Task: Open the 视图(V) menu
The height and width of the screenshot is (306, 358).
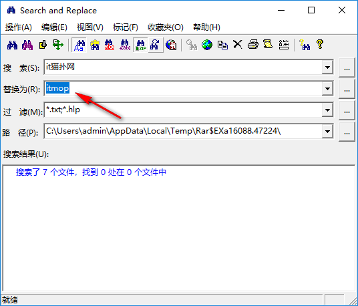Action: (90, 27)
